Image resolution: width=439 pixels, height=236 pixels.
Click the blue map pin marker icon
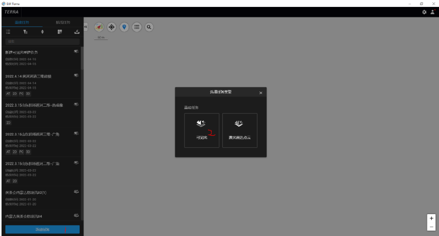click(124, 27)
